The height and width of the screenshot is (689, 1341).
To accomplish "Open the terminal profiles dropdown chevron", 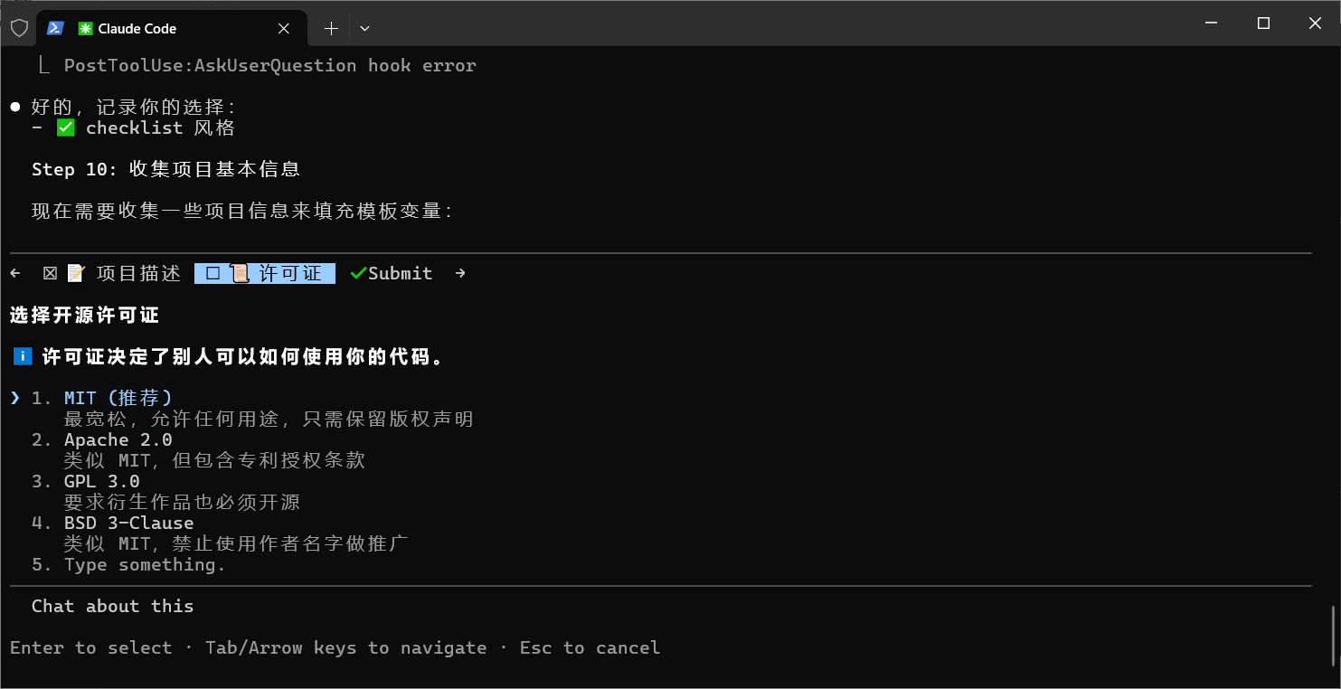I will point(364,28).
